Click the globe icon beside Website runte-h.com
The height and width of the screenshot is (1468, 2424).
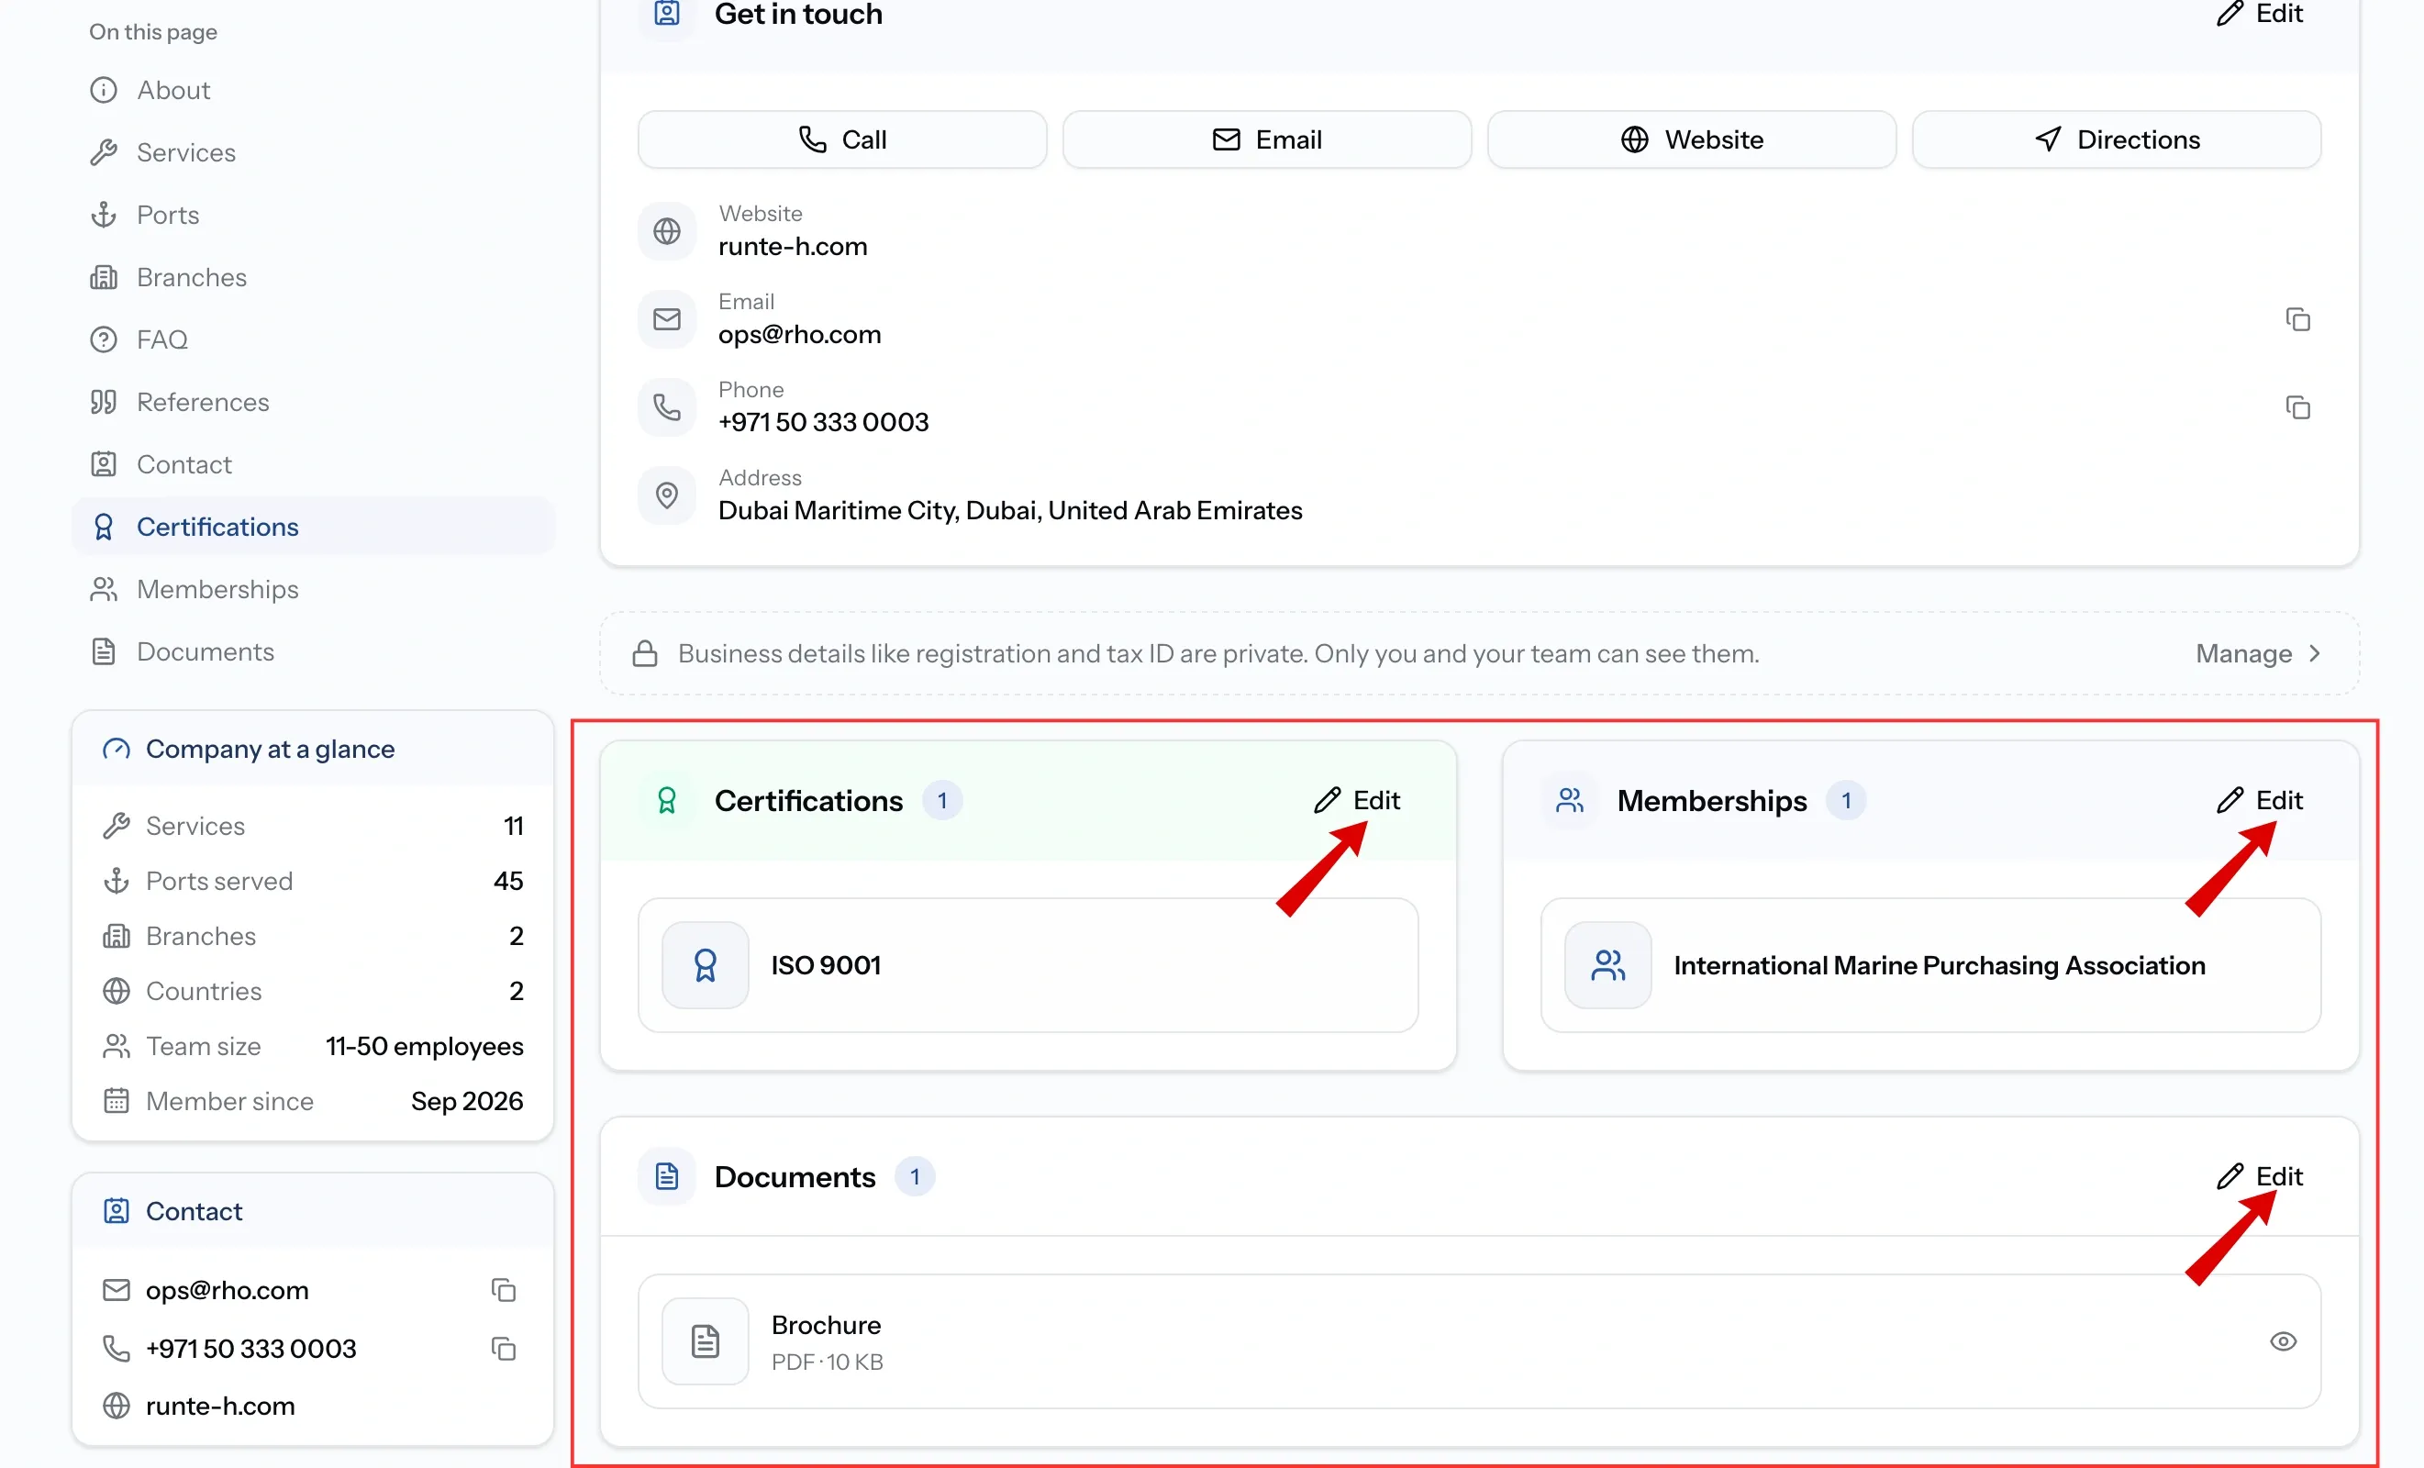pyautogui.click(x=667, y=231)
